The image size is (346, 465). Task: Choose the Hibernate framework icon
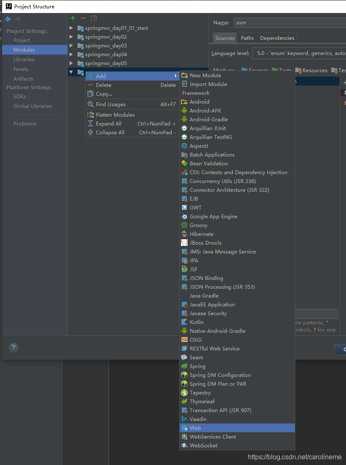(x=184, y=234)
